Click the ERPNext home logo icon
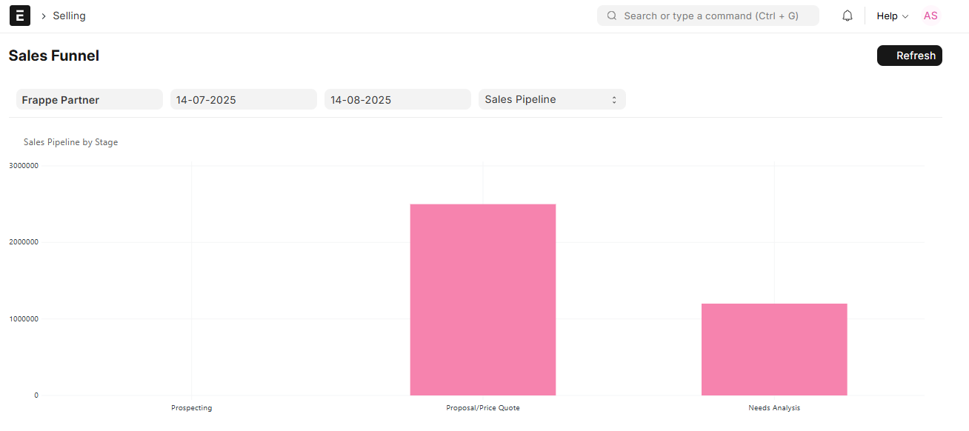Image resolution: width=969 pixels, height=431 pixels. tap(20, 16)
